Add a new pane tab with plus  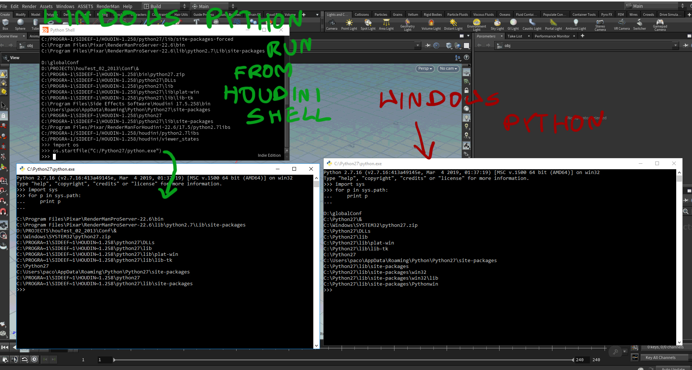click(x=583, y=36)
